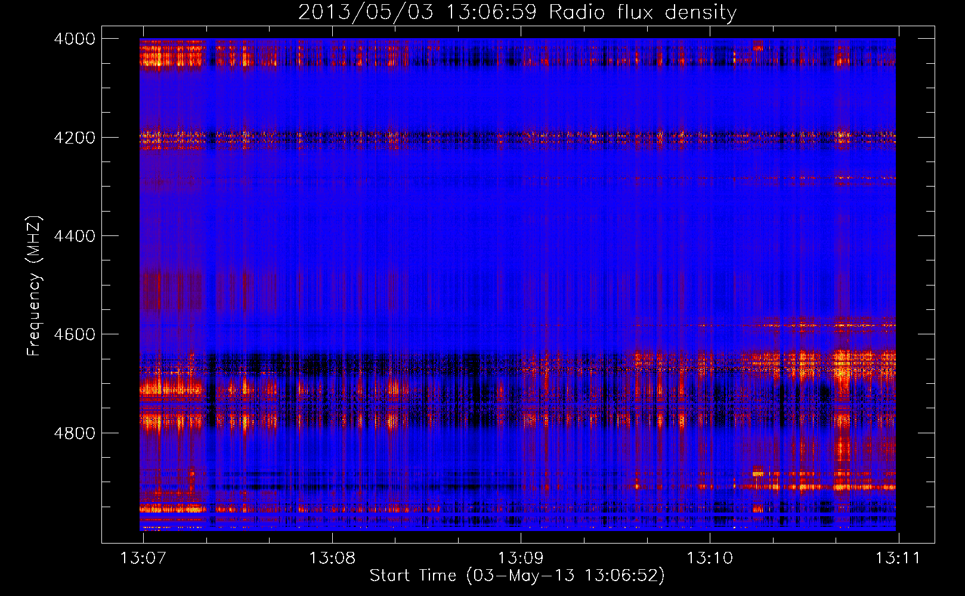Click the 13:11 time tick label

pos(898,558)
